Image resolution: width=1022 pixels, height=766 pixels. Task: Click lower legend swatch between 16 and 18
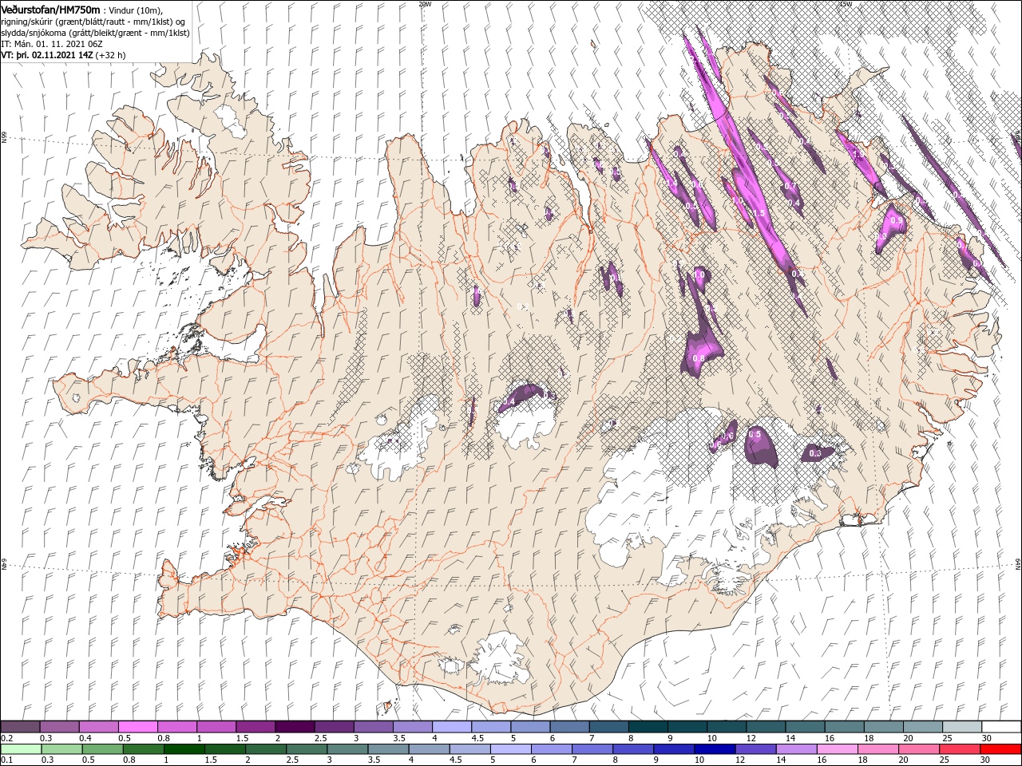coord(838,749)
